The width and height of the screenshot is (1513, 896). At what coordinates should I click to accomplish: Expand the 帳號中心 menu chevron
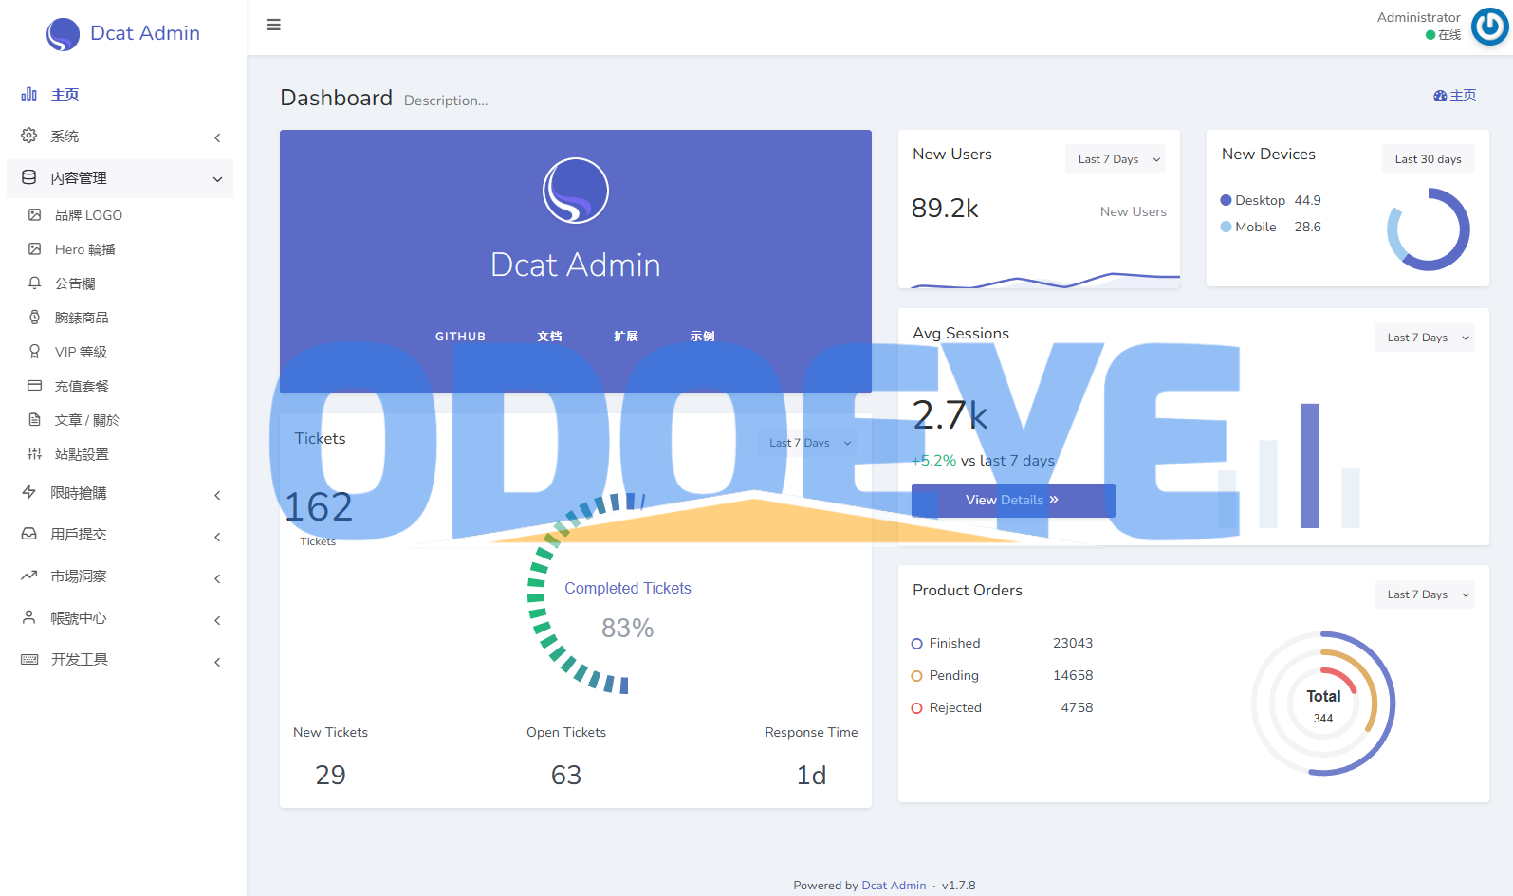pyautogui.click(x=217, y=620)
